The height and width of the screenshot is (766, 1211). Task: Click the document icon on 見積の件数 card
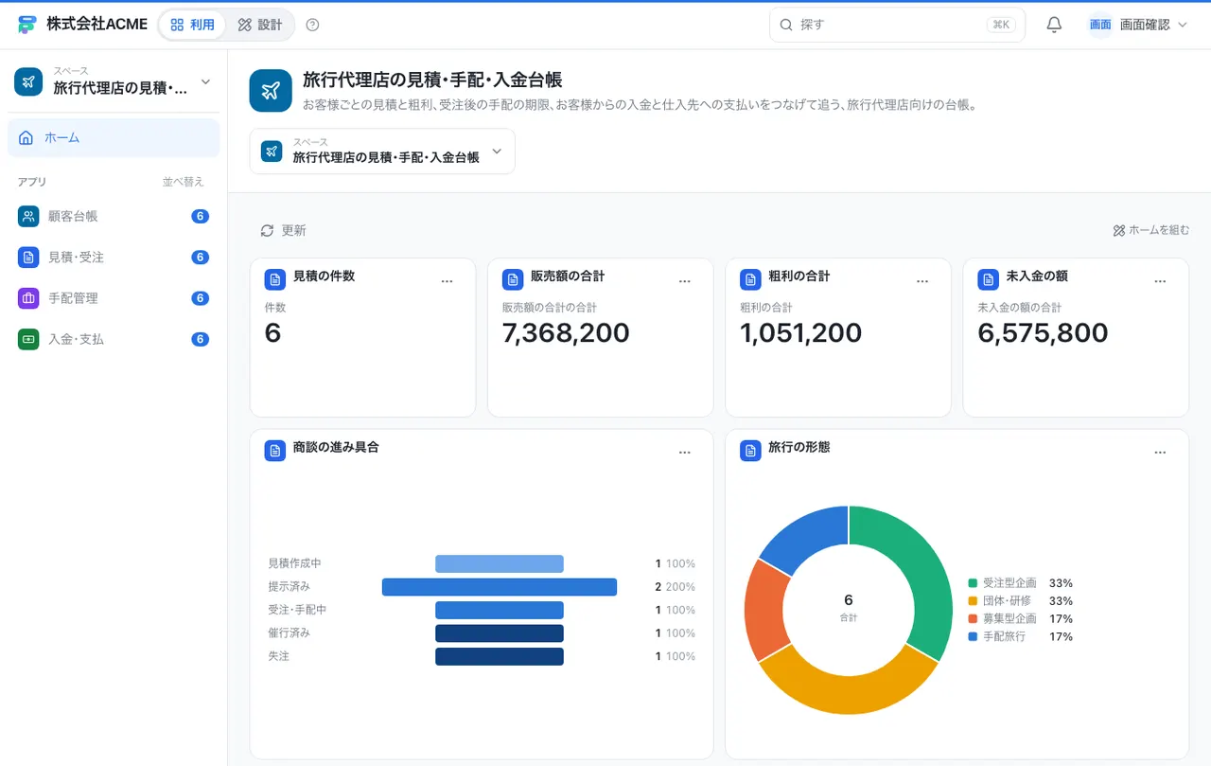click(274, 279)
